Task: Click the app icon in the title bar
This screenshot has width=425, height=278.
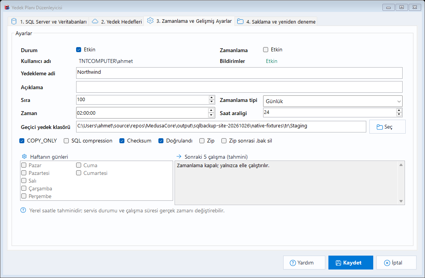Action: (7, 7)
